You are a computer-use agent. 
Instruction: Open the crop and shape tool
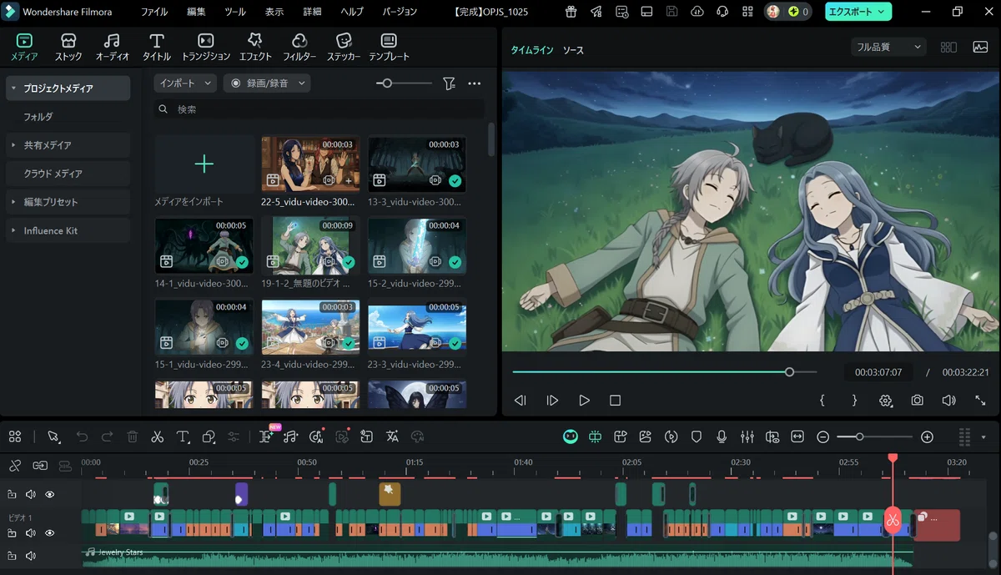click(x=209, y=436)
